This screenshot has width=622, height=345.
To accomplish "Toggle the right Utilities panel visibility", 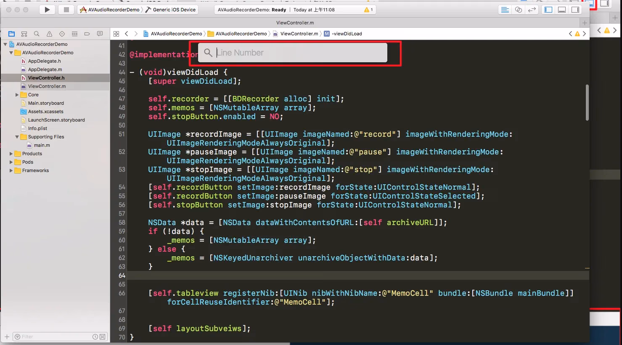I will tap(575, 10).
